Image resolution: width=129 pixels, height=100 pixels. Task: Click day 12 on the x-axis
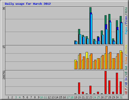point(49,97)
